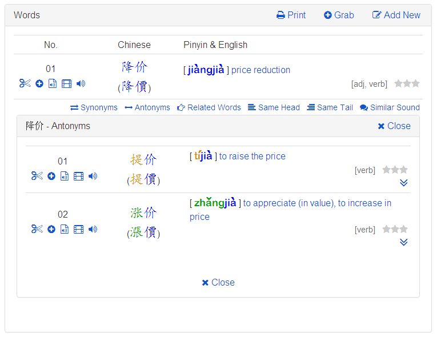Expand details chevron for 提价 entry
437x337 pixels.
(404, 183)
